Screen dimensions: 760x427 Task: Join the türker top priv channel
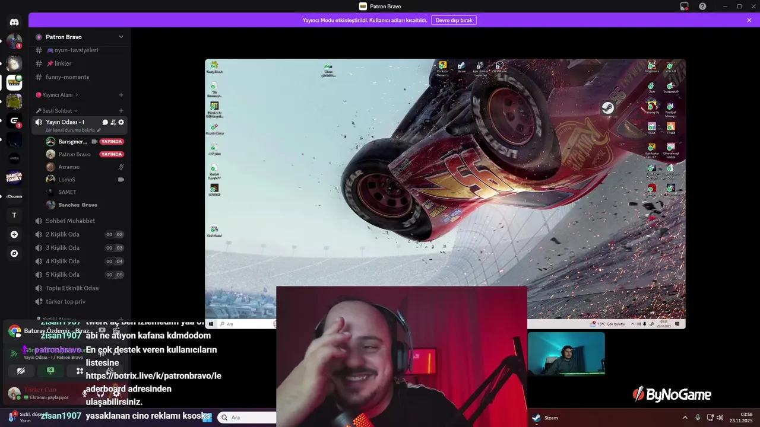[x=80, y=301]
